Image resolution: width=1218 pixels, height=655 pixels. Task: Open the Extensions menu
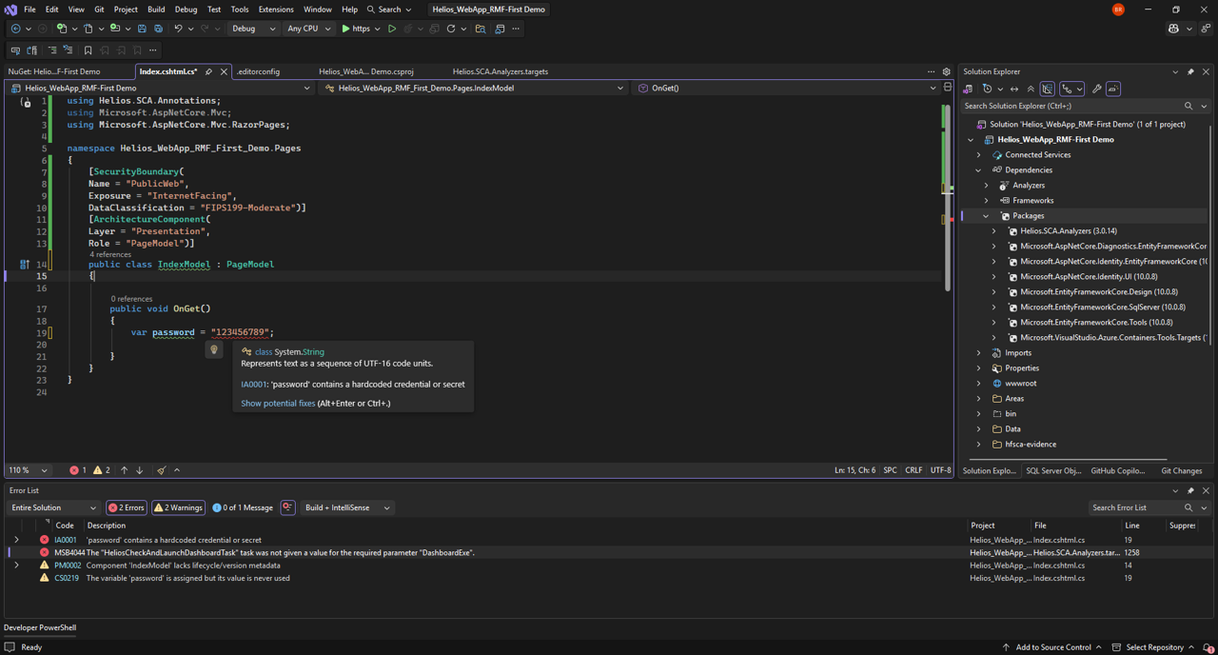coord(276,10)
